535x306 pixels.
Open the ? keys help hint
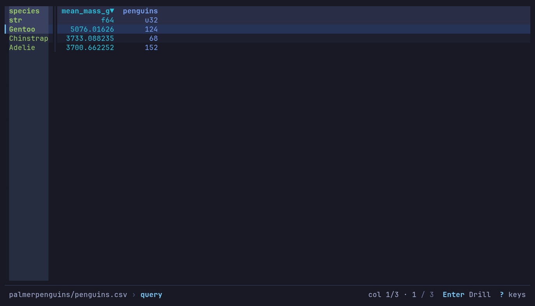coord(512,295)
